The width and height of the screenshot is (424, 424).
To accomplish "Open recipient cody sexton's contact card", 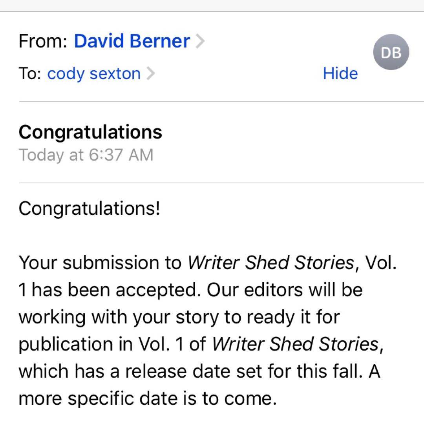I will (x=94, y=74).
